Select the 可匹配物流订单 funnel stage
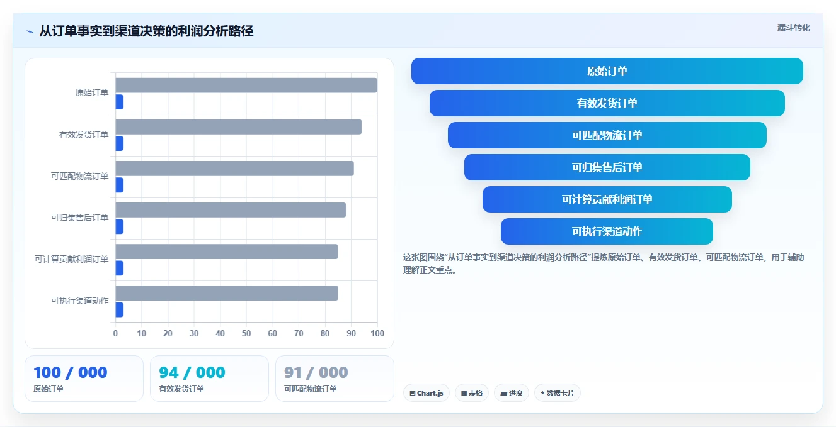Viewport: 836px width, 427px height. 607,135
